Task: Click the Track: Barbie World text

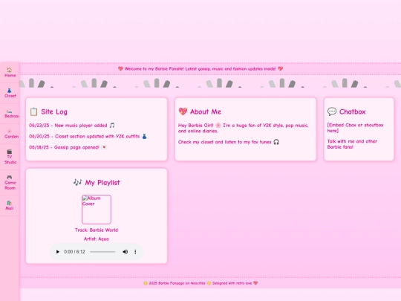Action: (x=97, y=230)
